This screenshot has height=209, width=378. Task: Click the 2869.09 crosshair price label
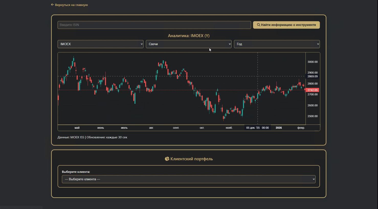[x=312, y=76]
